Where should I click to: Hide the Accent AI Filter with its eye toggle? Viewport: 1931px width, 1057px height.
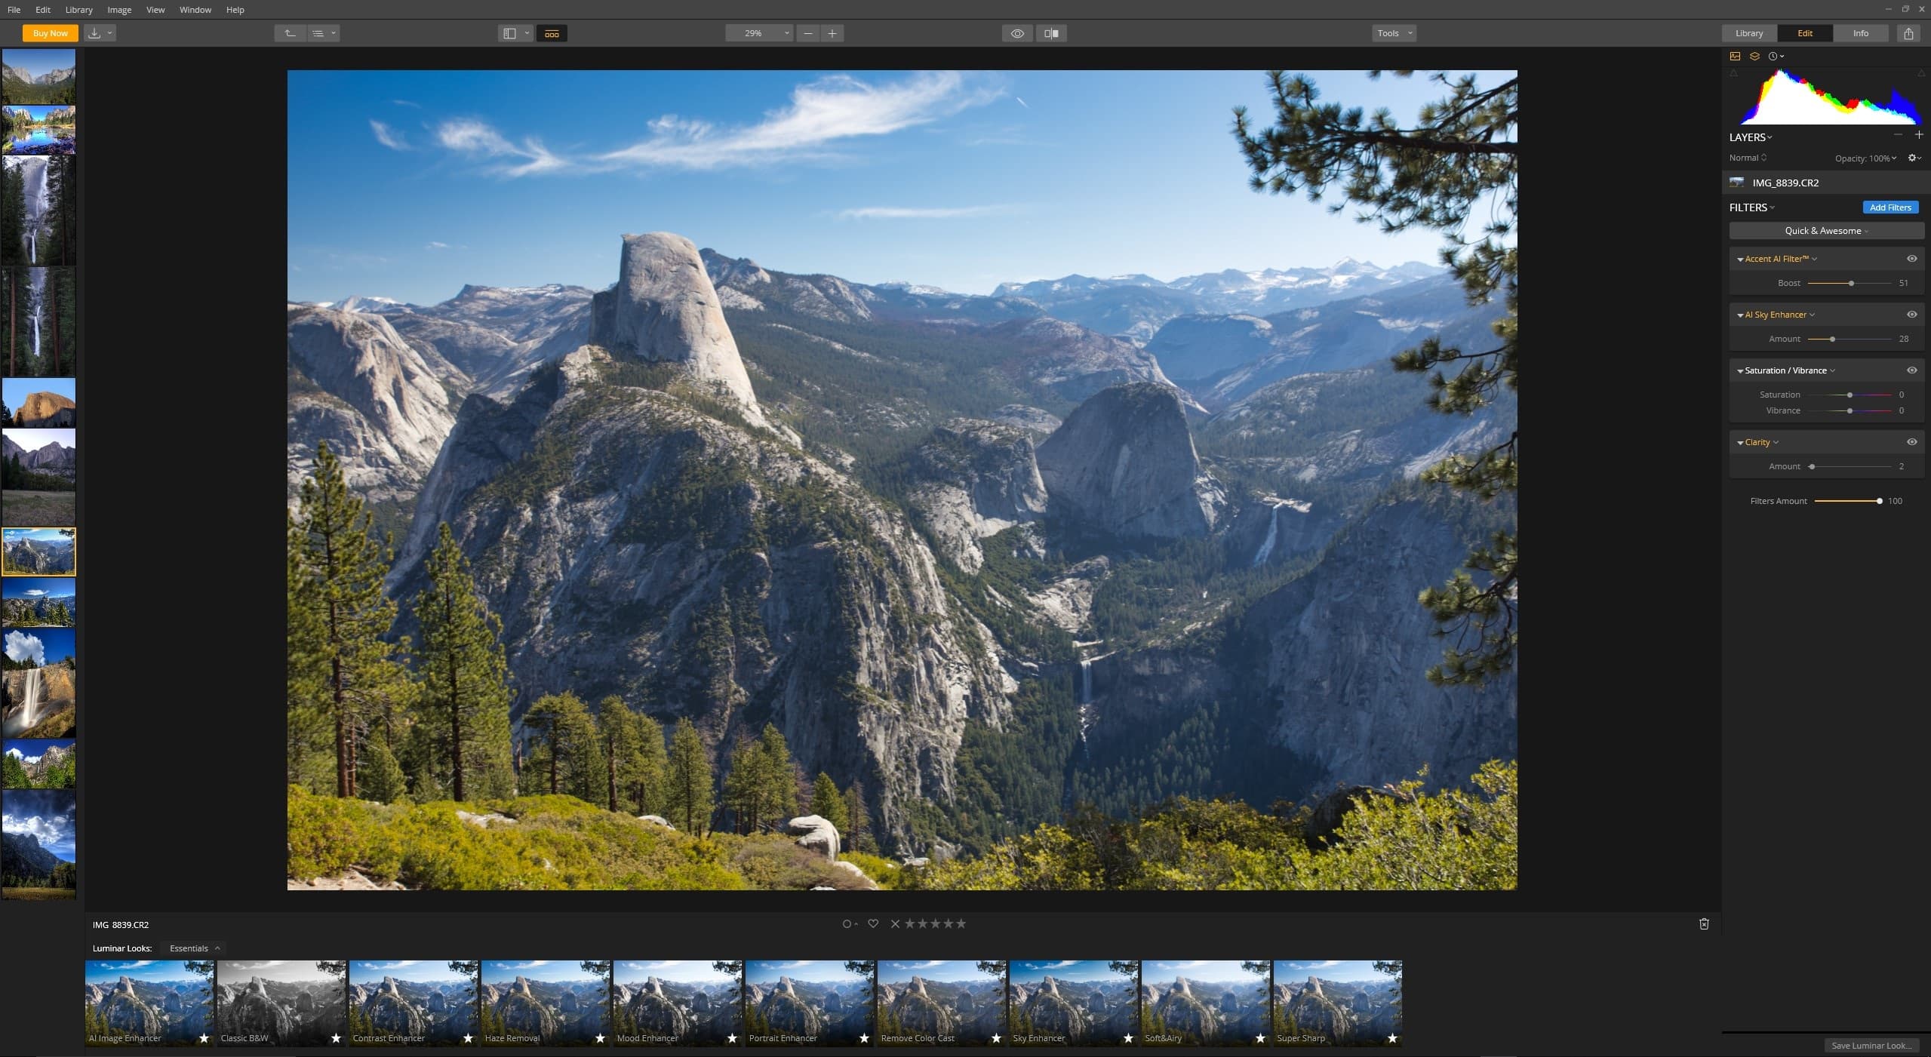pos(1911,258)
